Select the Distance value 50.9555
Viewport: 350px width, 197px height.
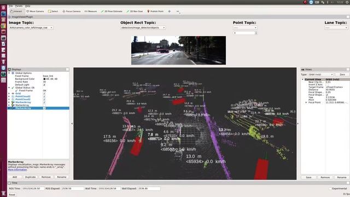pyautogui.click(x=330, y=90)
